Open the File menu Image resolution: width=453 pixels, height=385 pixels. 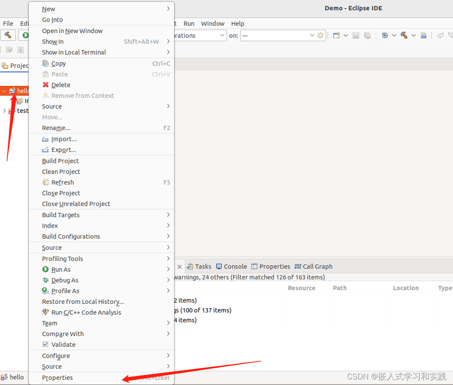(8, 24)
